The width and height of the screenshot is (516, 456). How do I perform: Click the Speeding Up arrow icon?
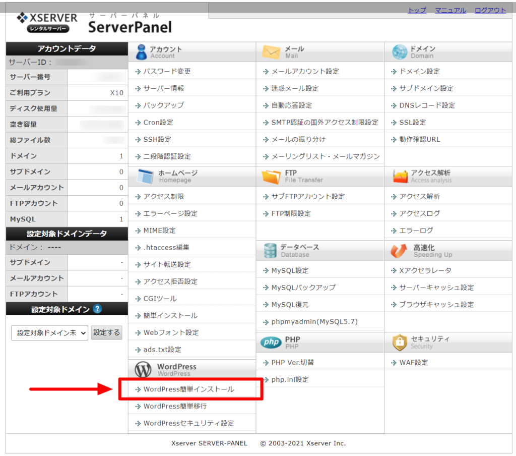coord(399,251)
